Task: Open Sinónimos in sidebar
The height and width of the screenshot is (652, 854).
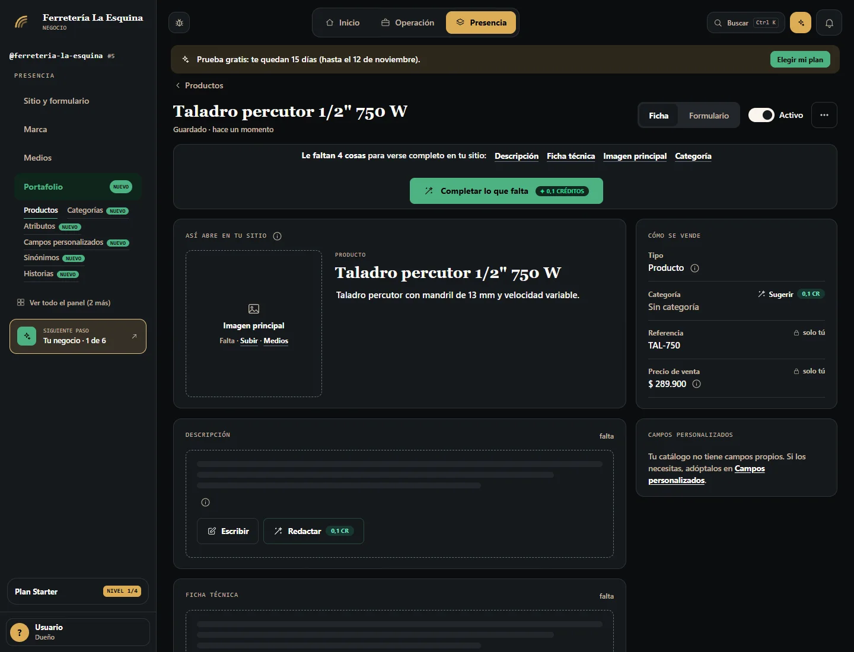Action: pos(54,258)
